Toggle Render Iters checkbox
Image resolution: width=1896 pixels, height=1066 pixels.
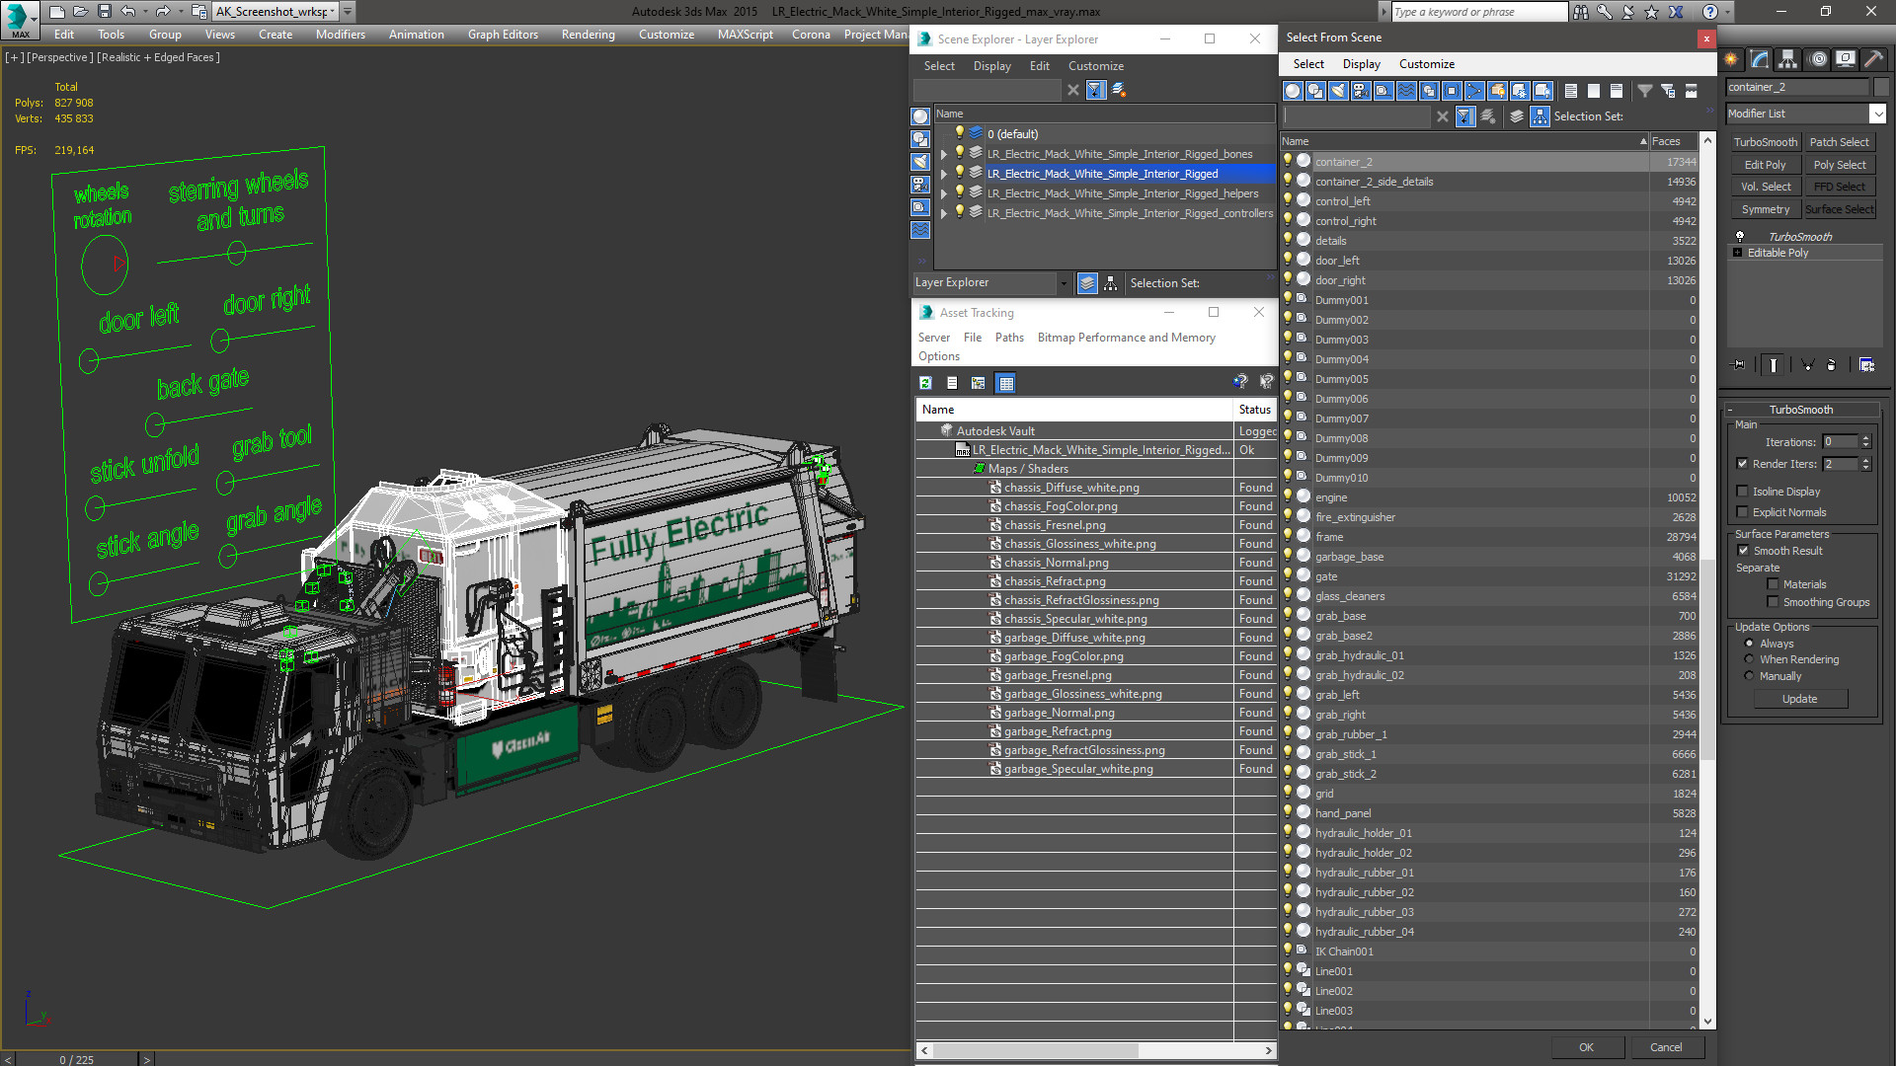point(1742,463)
